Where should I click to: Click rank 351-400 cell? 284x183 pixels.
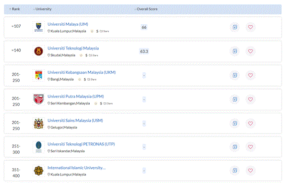point(16,173)
